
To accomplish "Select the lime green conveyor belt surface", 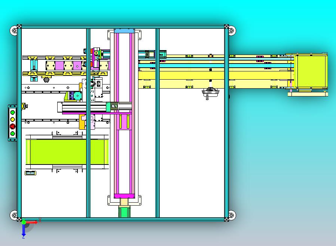I will (67, 152).
